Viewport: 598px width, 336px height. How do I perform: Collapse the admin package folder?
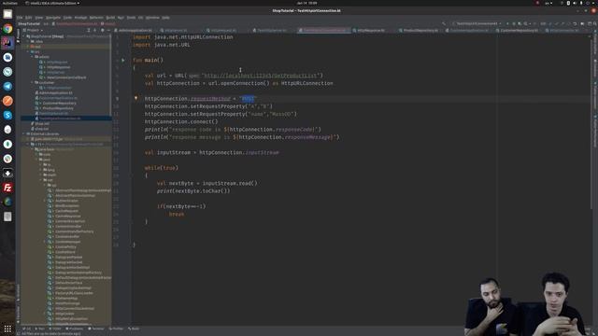coord(33,57)
